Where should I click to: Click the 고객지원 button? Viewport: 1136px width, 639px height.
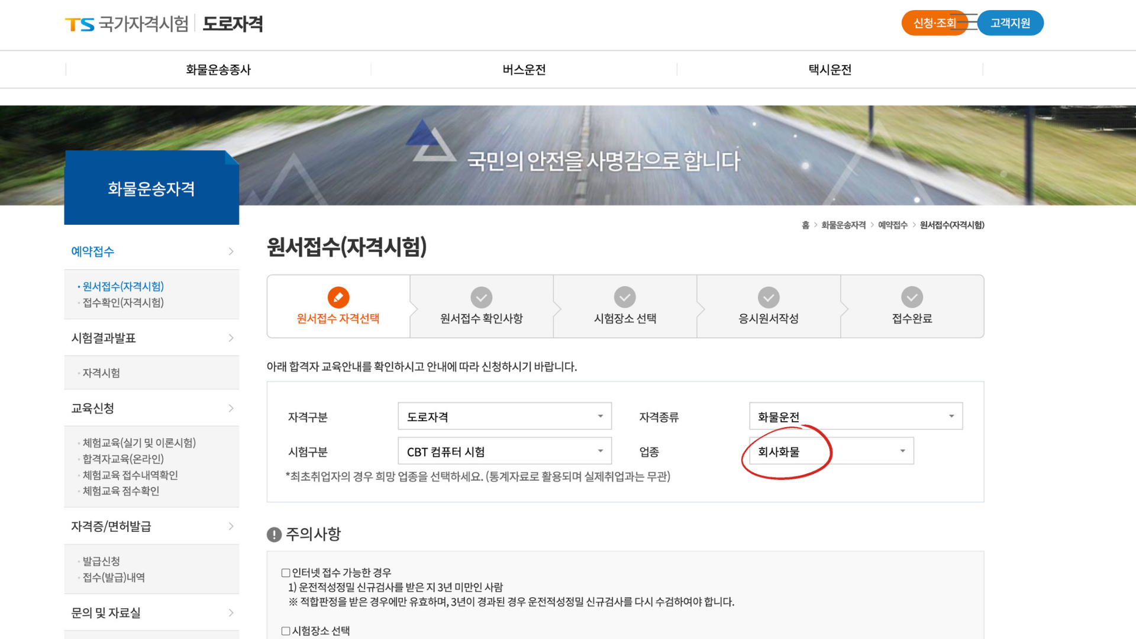(x=1010, y=24)
